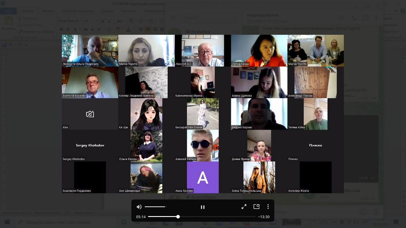
Task: Click the Плиско name placeholder tile
Action: tap(316, 145)
